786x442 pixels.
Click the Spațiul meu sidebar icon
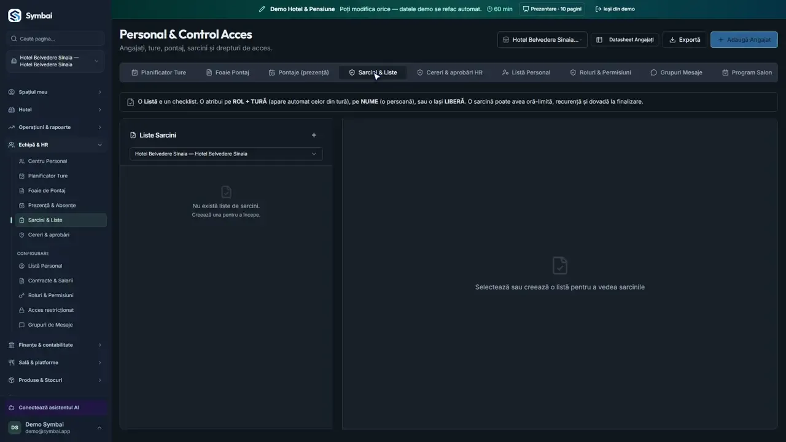[x=12, y=92]
